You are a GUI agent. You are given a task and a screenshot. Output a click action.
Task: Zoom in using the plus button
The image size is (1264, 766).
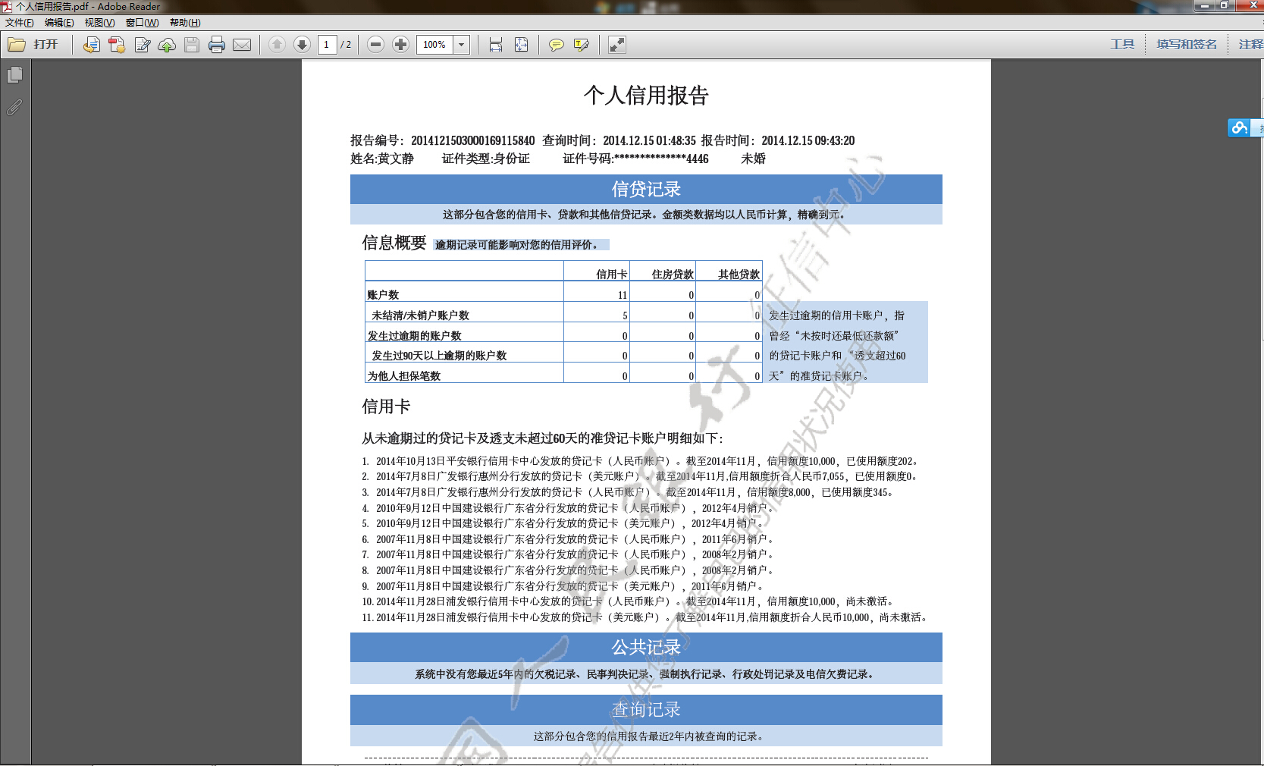401,45
